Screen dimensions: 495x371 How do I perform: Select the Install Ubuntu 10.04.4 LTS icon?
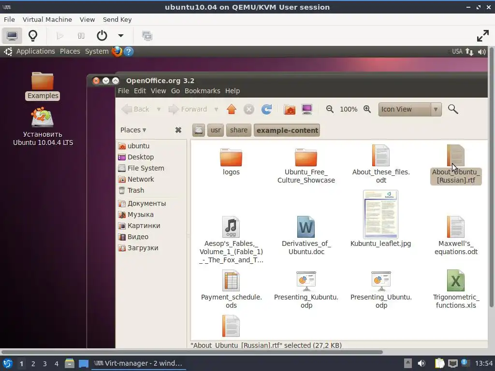coord(43,126)
